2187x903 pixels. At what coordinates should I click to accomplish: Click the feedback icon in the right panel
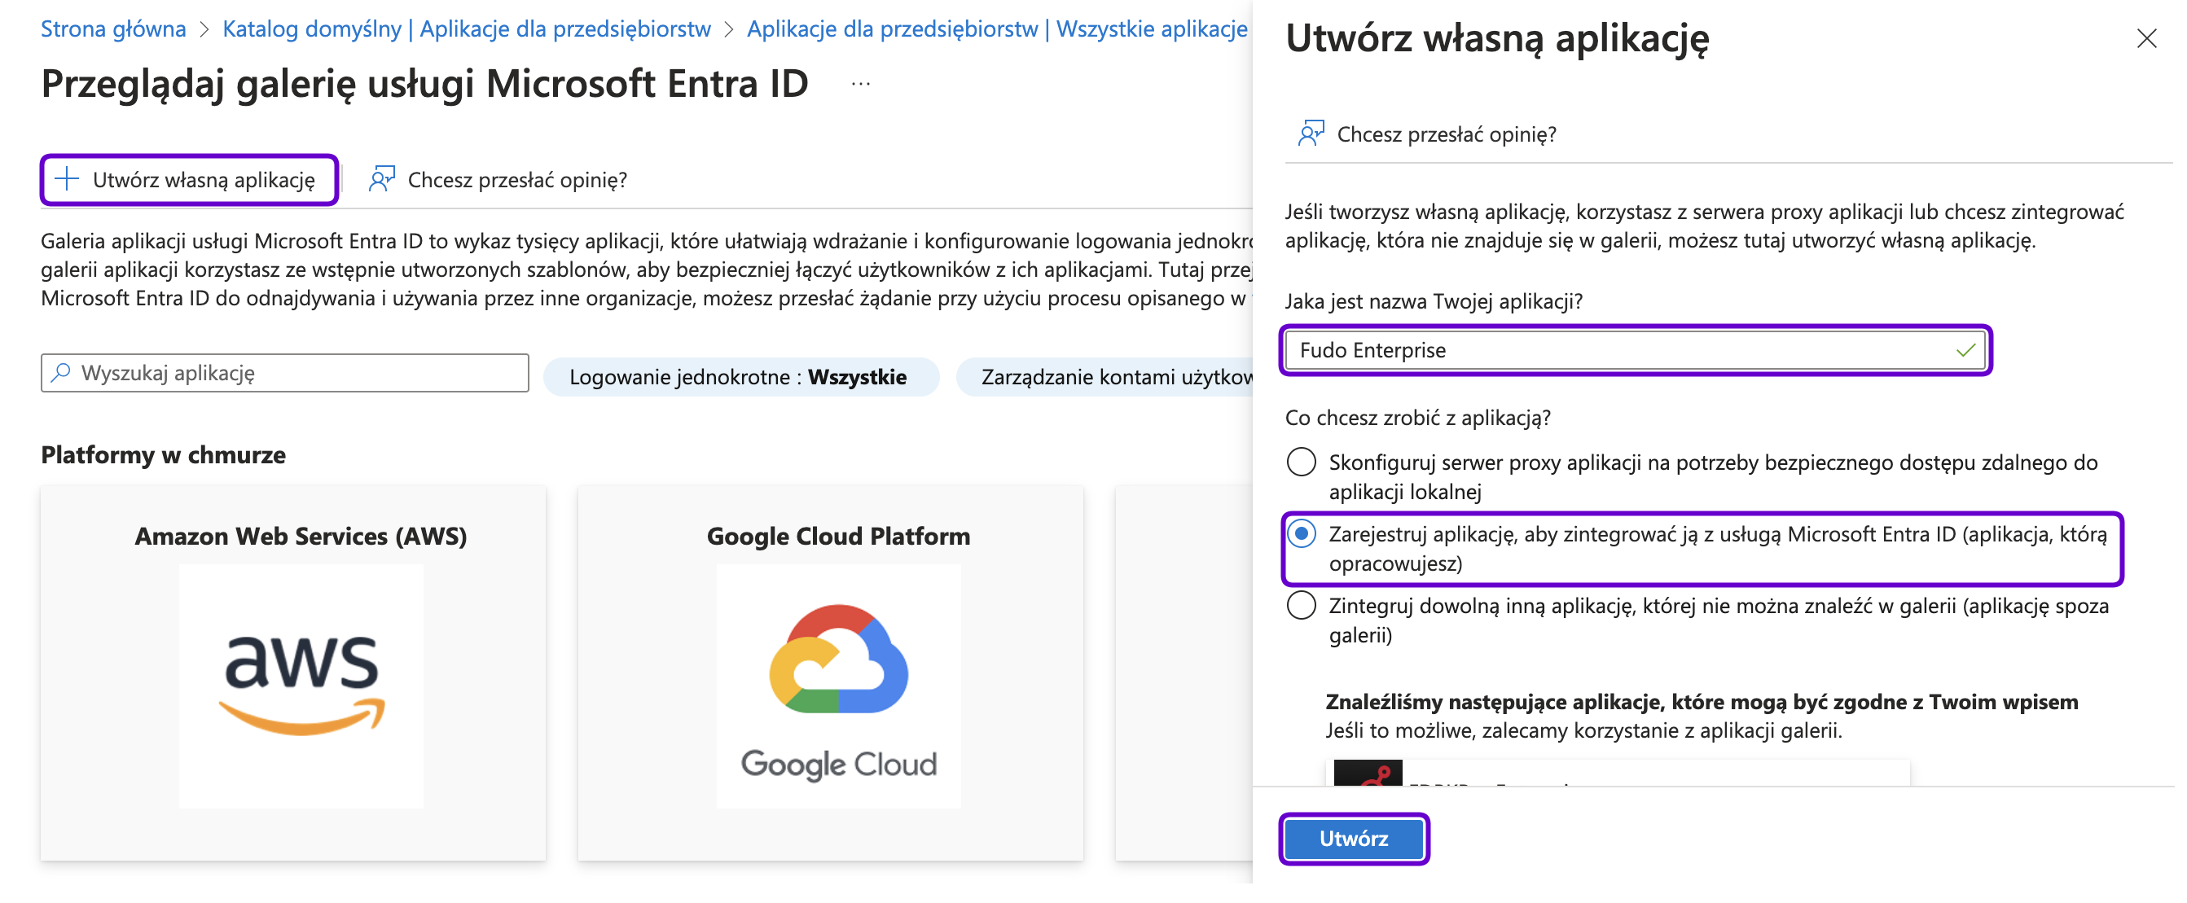click(x=1311, y=134)
